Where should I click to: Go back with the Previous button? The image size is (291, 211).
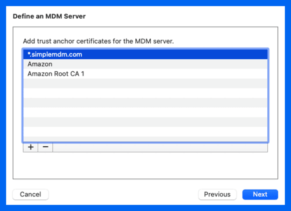(x=217, y=194)
